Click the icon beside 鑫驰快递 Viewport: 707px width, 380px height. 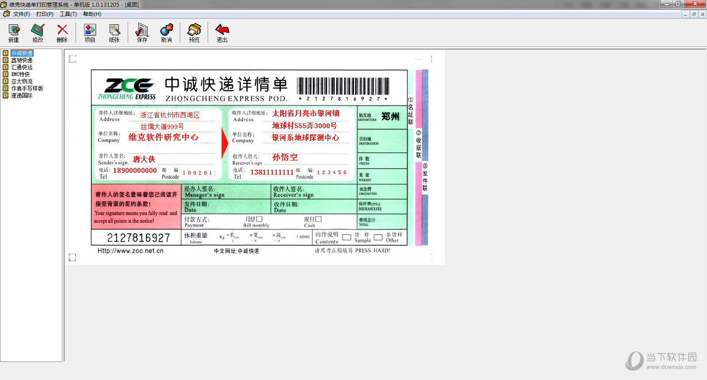pyautogui.click(x=6, y=60)
